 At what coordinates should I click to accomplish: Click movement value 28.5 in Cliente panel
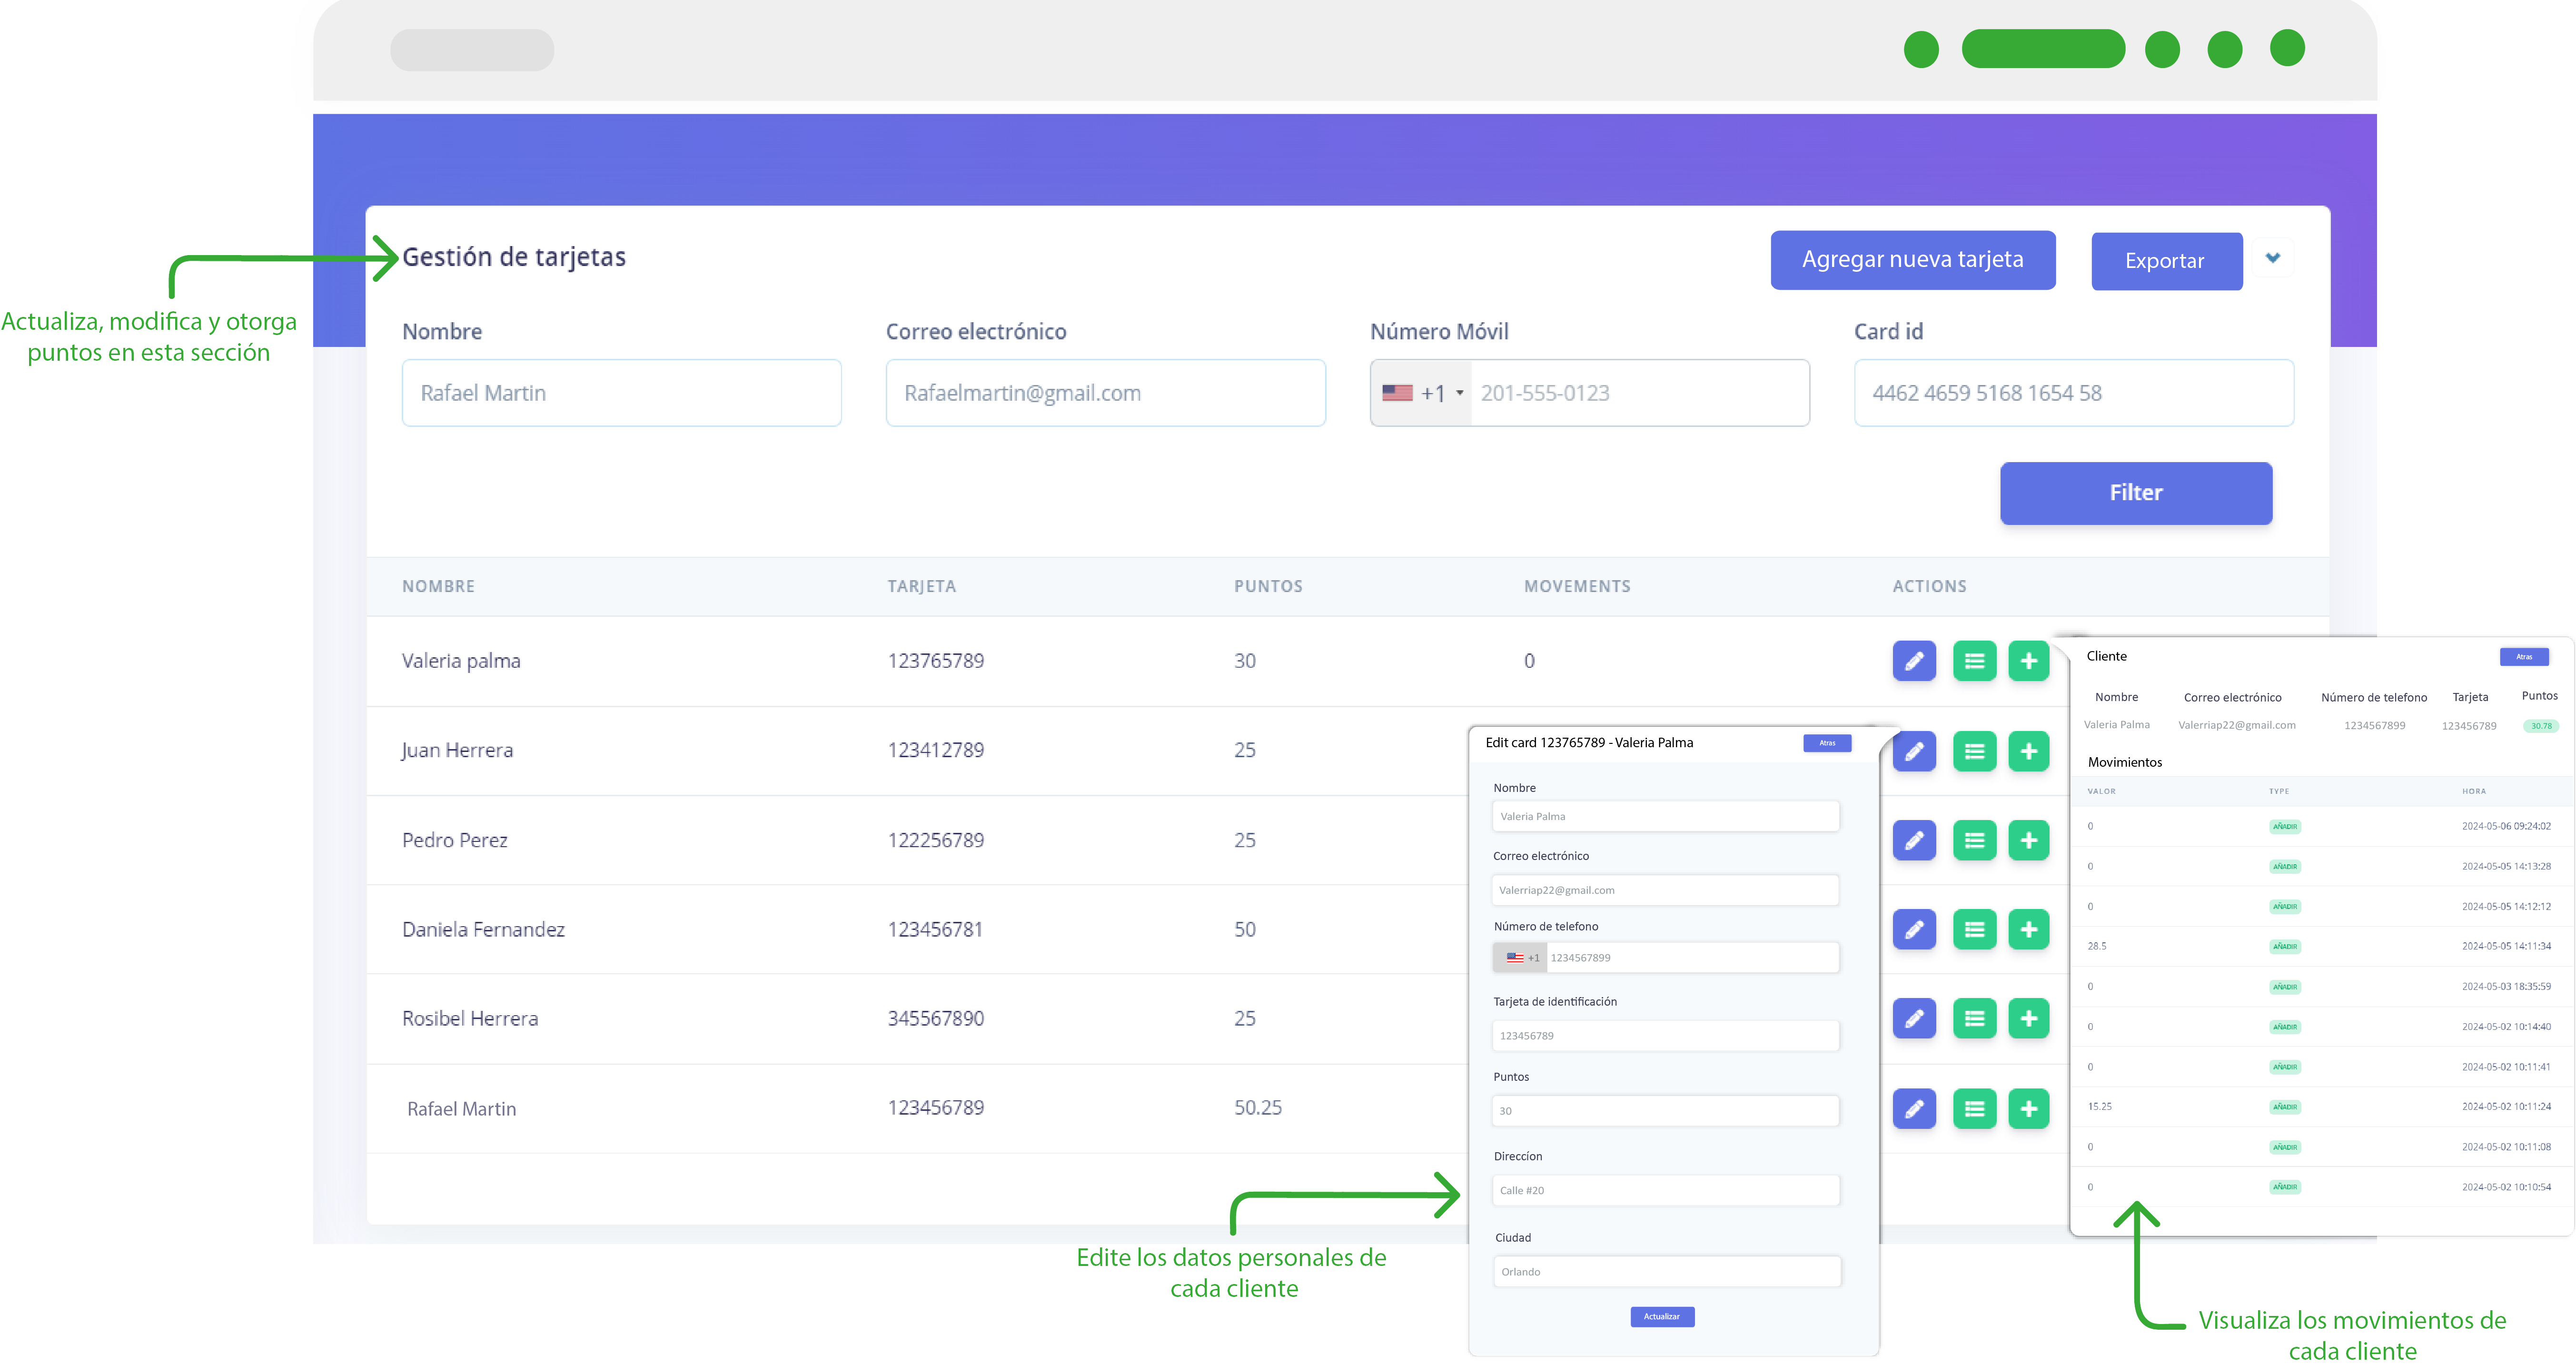pos(2096,946)
